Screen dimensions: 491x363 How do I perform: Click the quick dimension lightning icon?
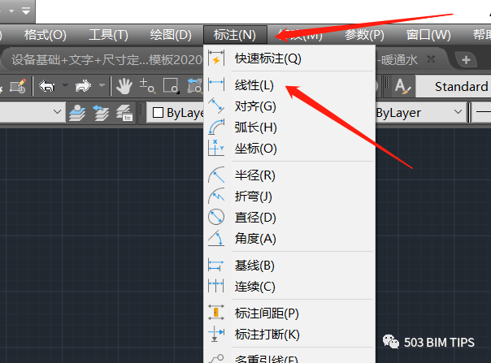click(x=216, y=58)
